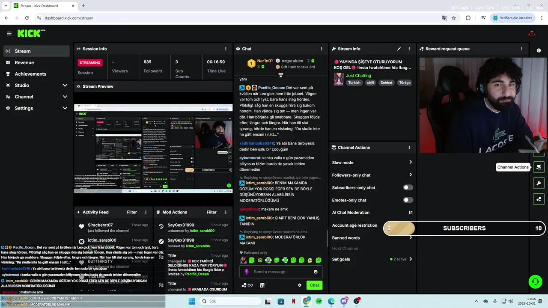Open Spotify from the taskbar
Viewport: 548px width, 308px height.
[x=319, y=302]
